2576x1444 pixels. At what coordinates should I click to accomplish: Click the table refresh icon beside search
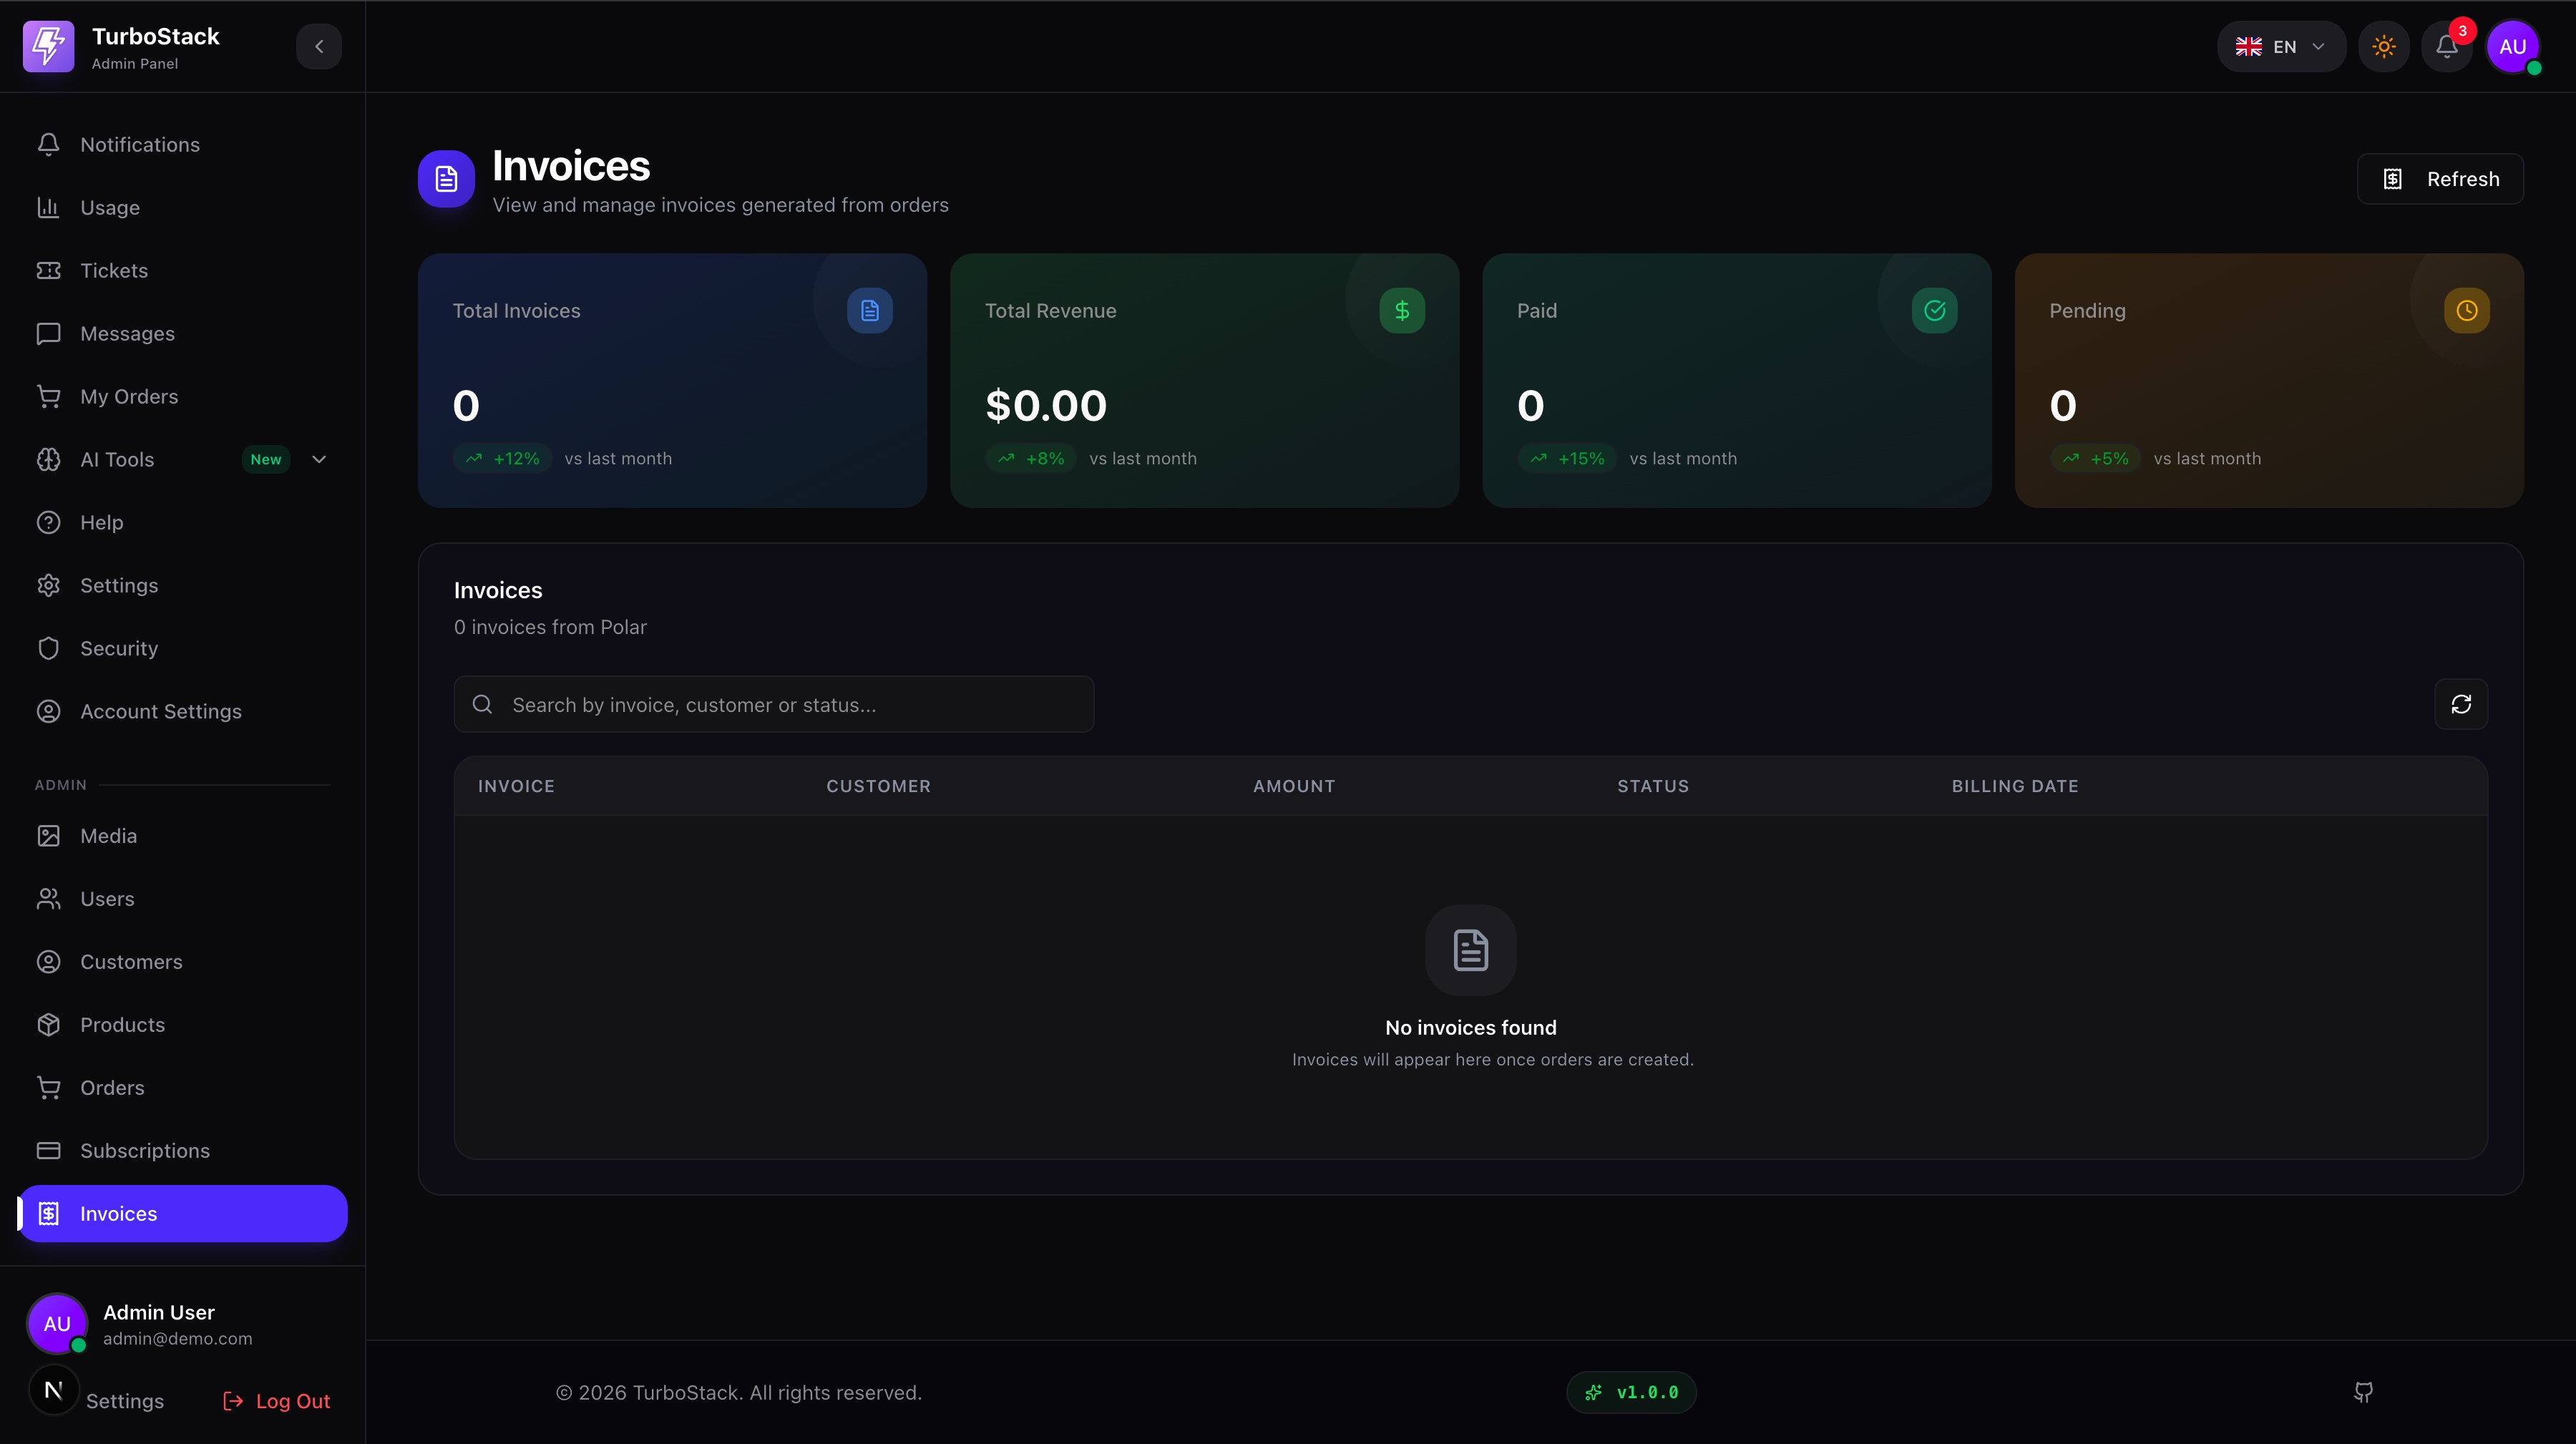[x=2460, y=704]
